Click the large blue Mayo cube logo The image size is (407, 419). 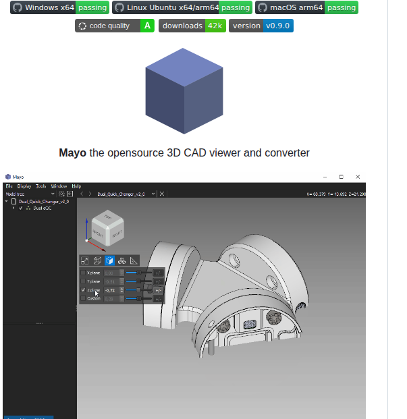click(x=184, y=91)
